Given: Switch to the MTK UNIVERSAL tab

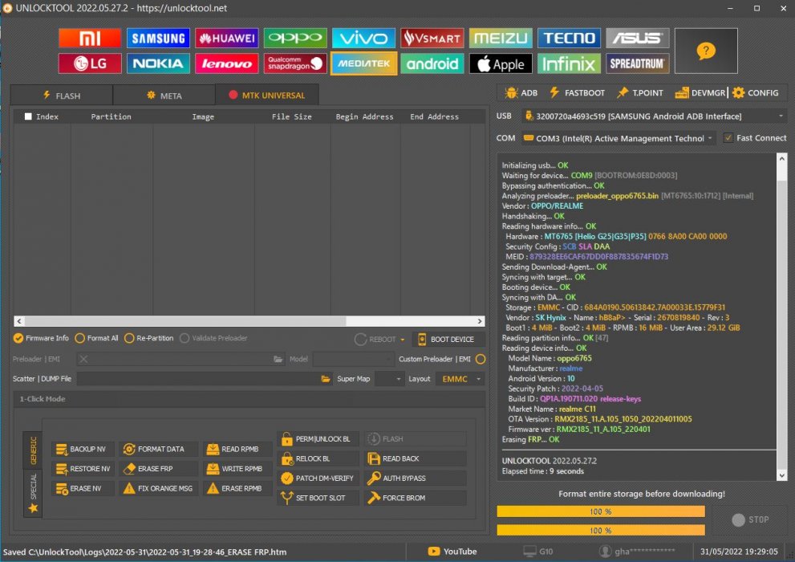Looking at the screenshot, I should click(x=266, y=95).
